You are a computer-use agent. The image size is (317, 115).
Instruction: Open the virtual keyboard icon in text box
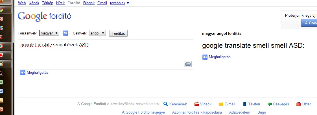tap(188, 64)
